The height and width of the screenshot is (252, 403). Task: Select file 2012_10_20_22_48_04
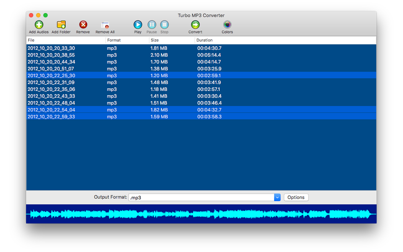[51, 103]
